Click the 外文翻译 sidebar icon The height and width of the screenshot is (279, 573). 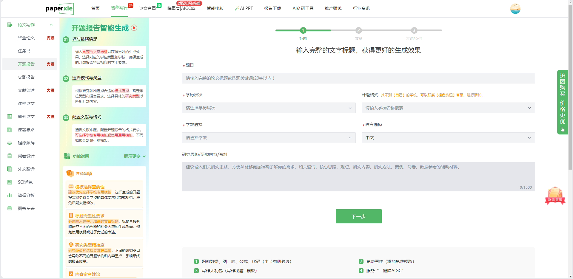(x=10, y=169)
